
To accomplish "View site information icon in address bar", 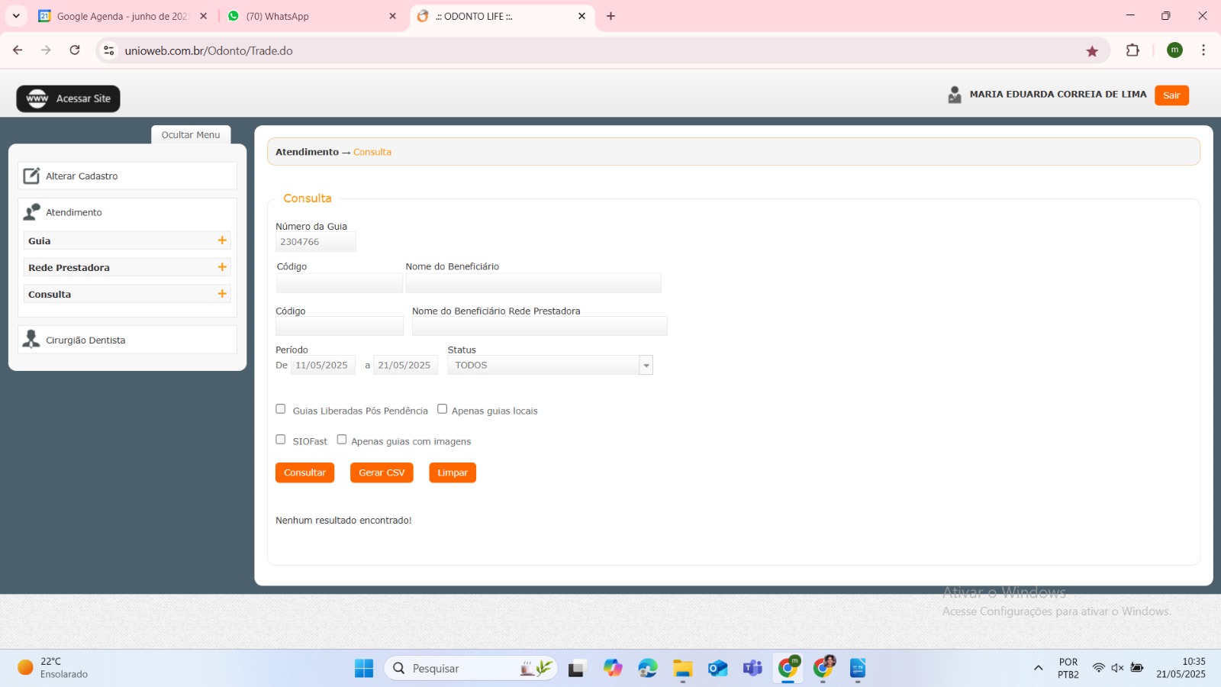I will (x=109, y=50).
